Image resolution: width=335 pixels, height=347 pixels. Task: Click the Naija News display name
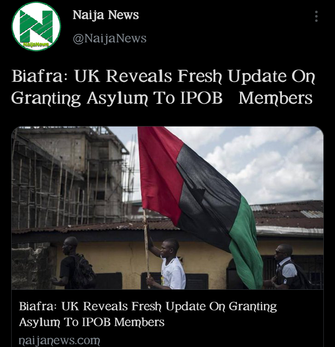[x=106, y=15]
